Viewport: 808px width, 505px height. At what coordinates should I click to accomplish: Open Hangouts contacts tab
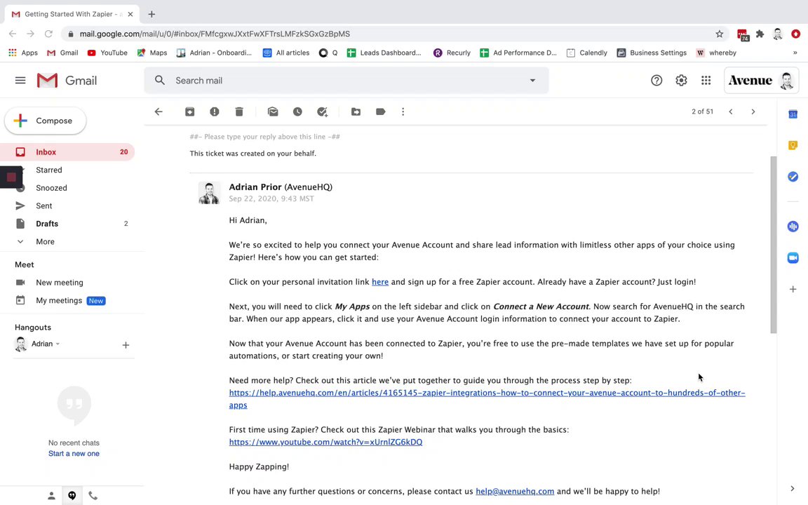(x=51, y=496)
